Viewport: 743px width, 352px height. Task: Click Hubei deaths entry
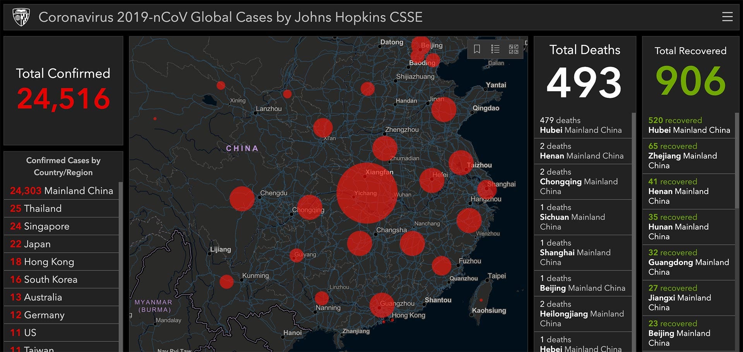click(x=583, y=125)
